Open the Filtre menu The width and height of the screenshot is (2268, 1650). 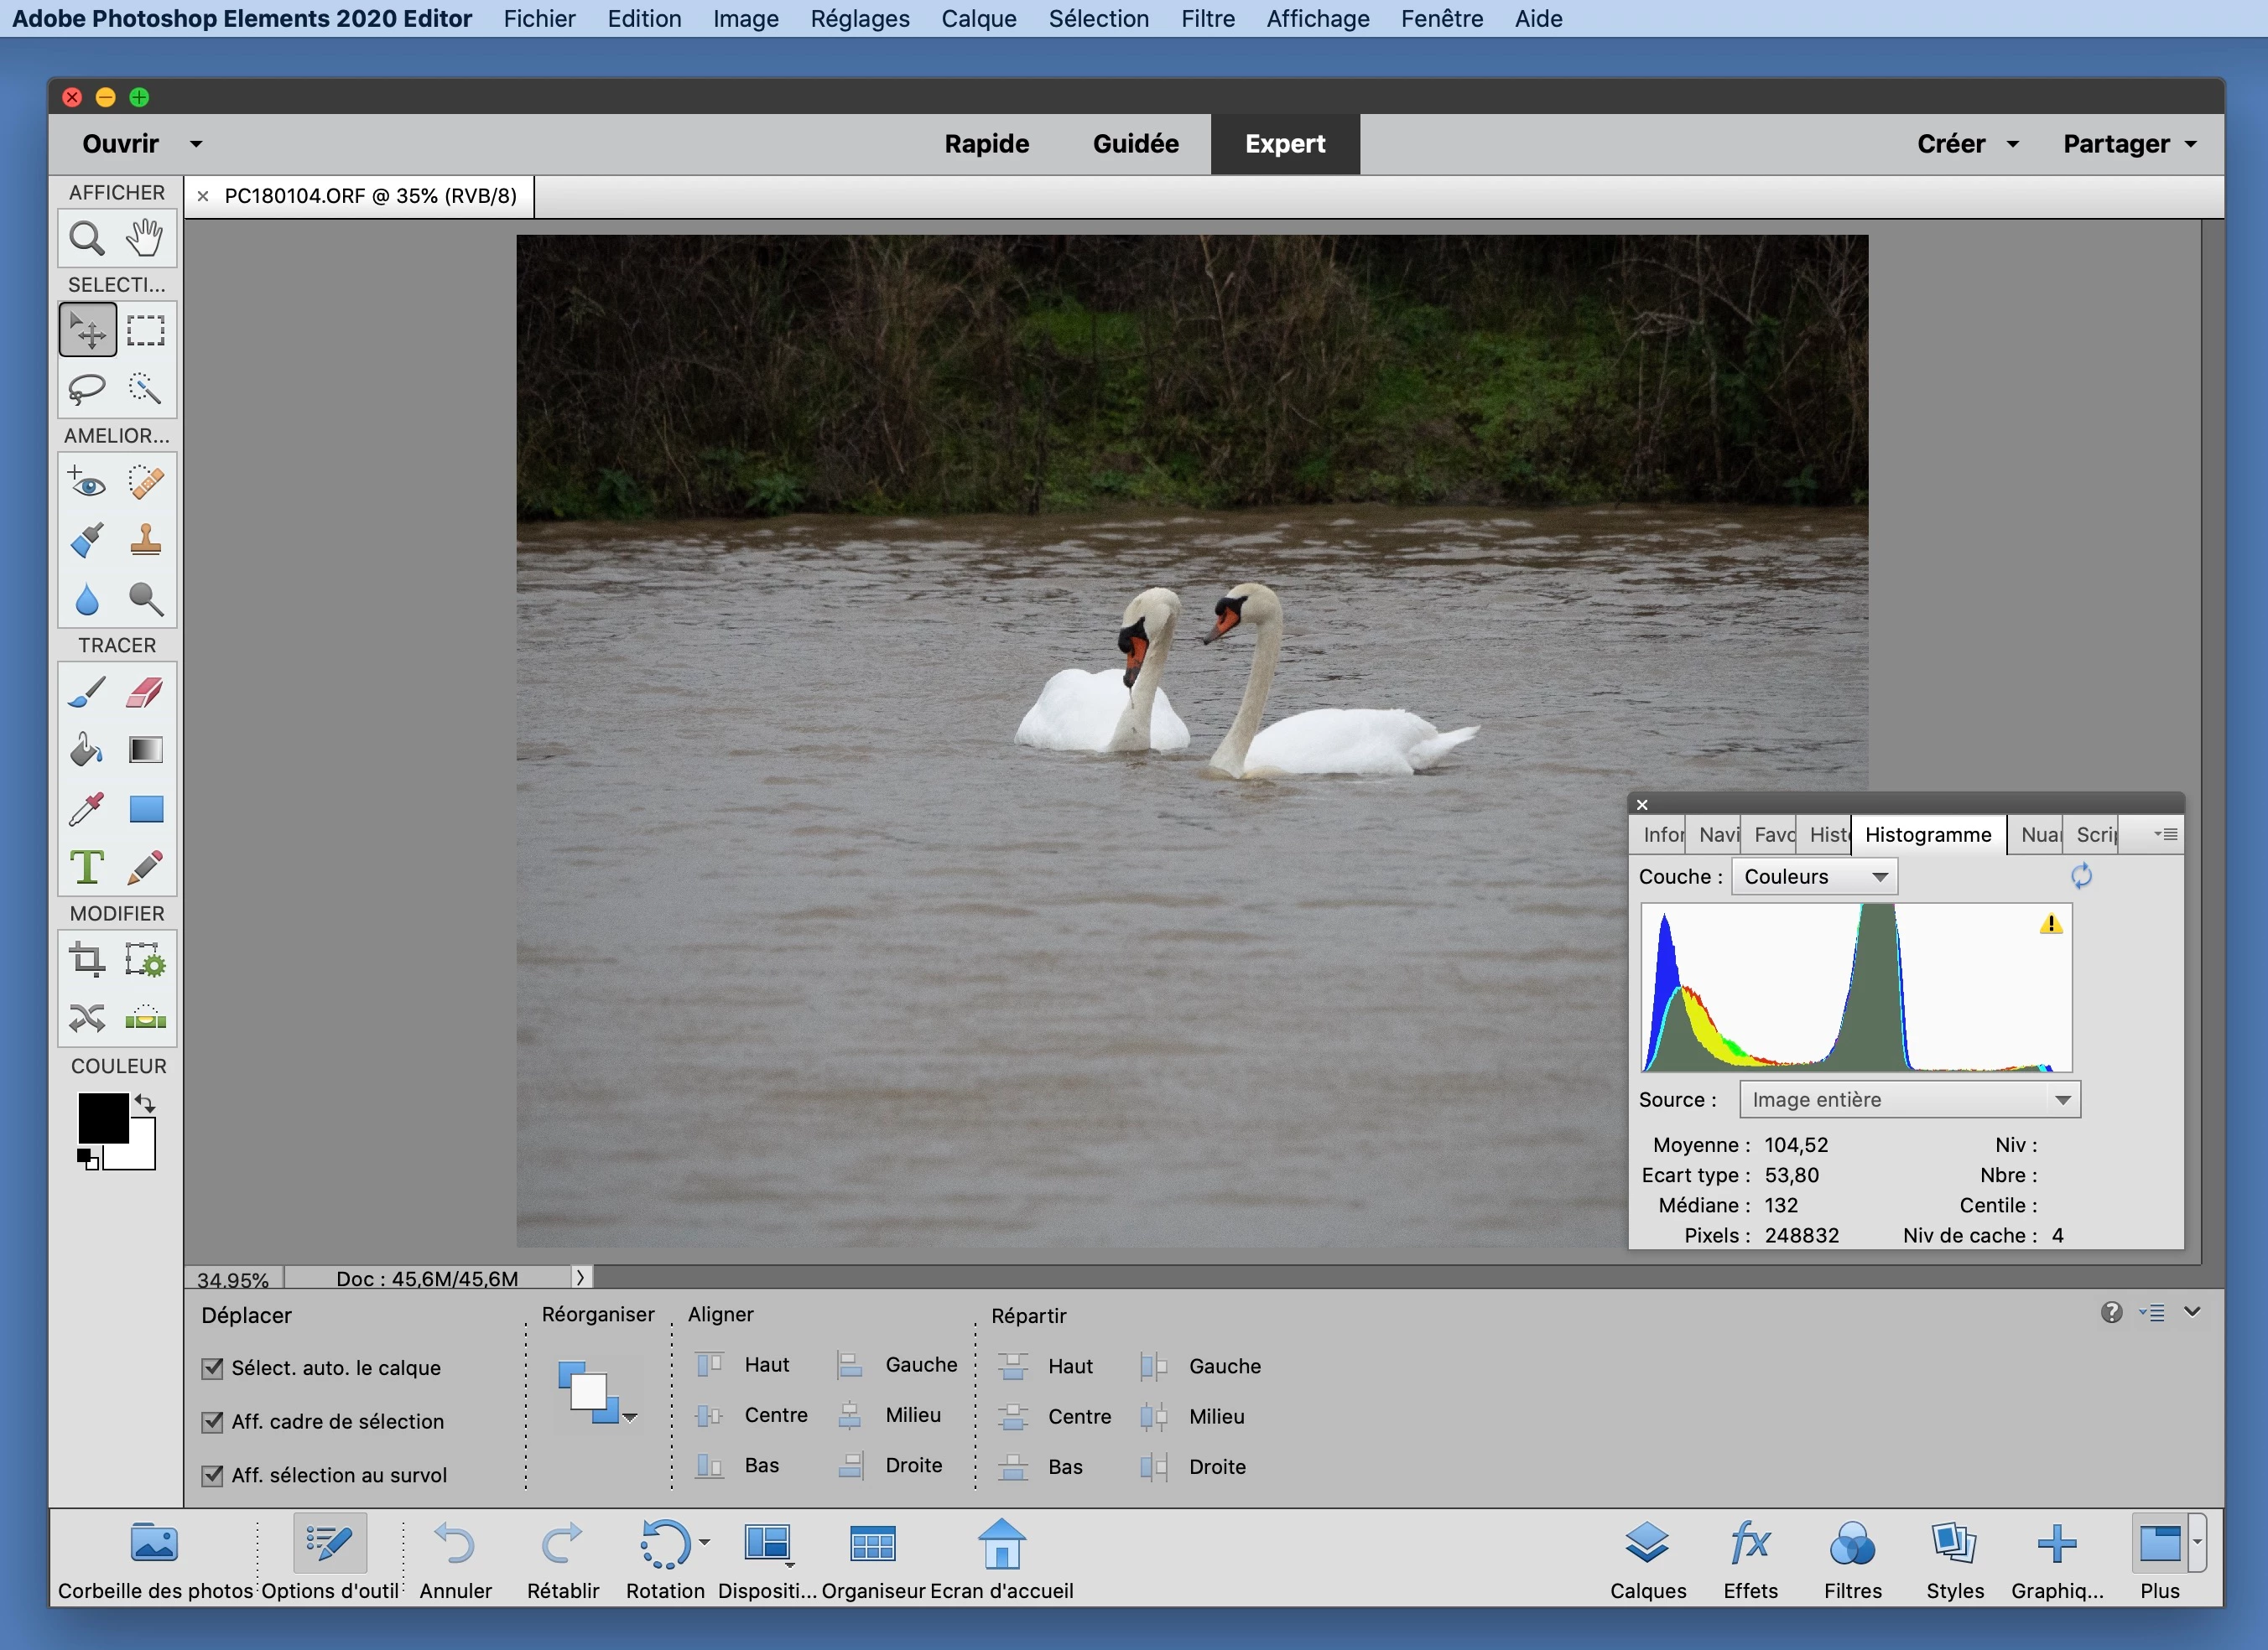[x=1207, y=19]
